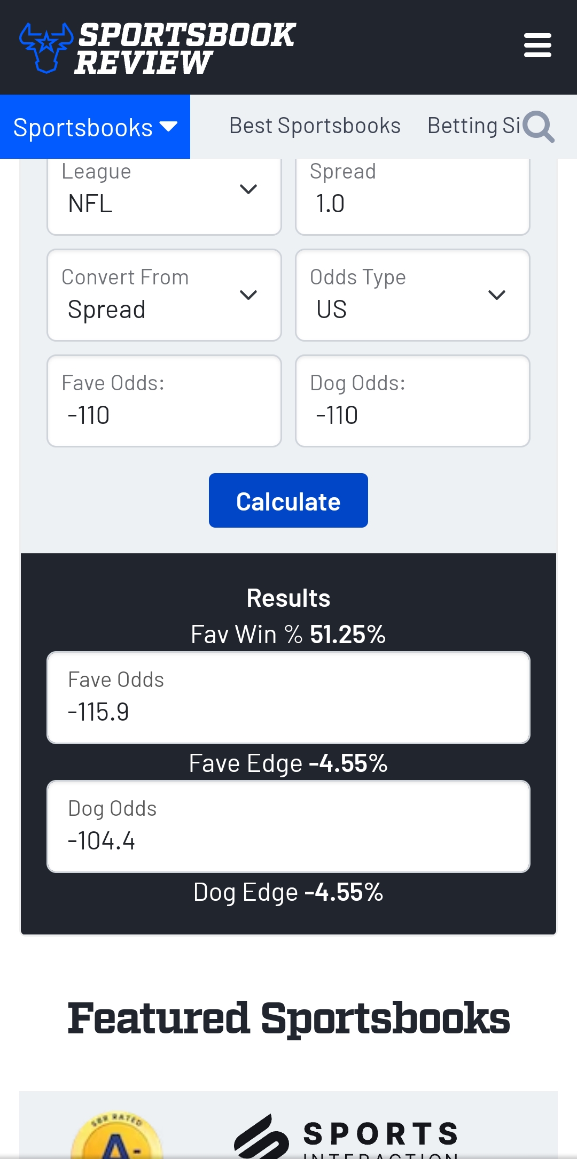Open the hamburger menu
Viewport: 577px width, 1159px height.
[x=537, y=45]
